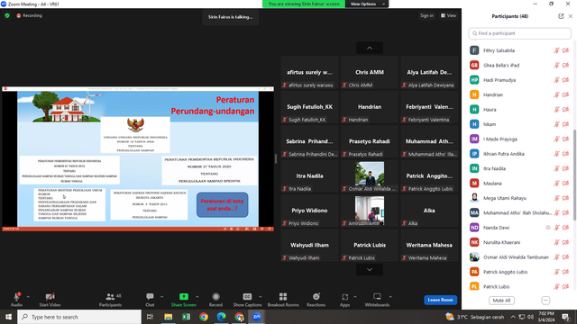577x324 pixels.
Task: Open the notification center icon
Action: click(565, 317)
